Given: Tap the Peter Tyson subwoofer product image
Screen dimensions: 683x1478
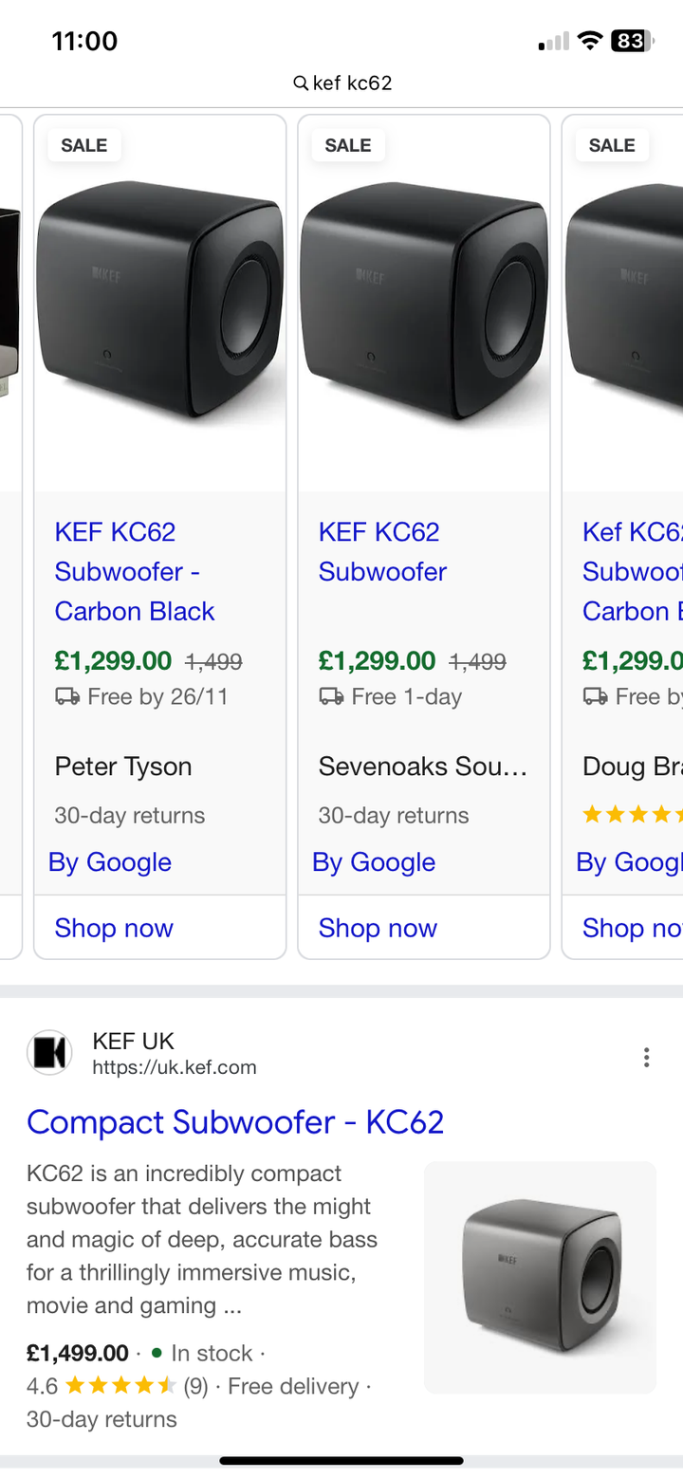Looking at the screenshot, I should pyautogui.click(x=160, y=304).
